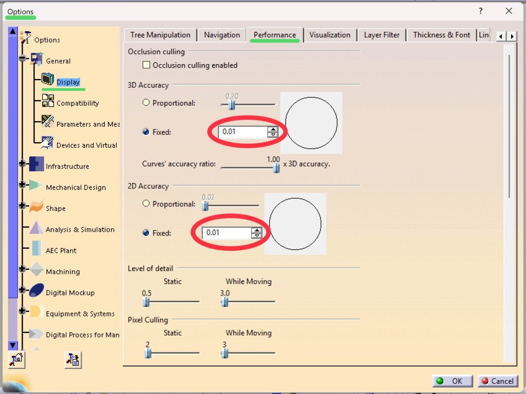This screenshot has height=394, width=526.
Task: Click the Display icon in the tree
Action: pos(48,80)
